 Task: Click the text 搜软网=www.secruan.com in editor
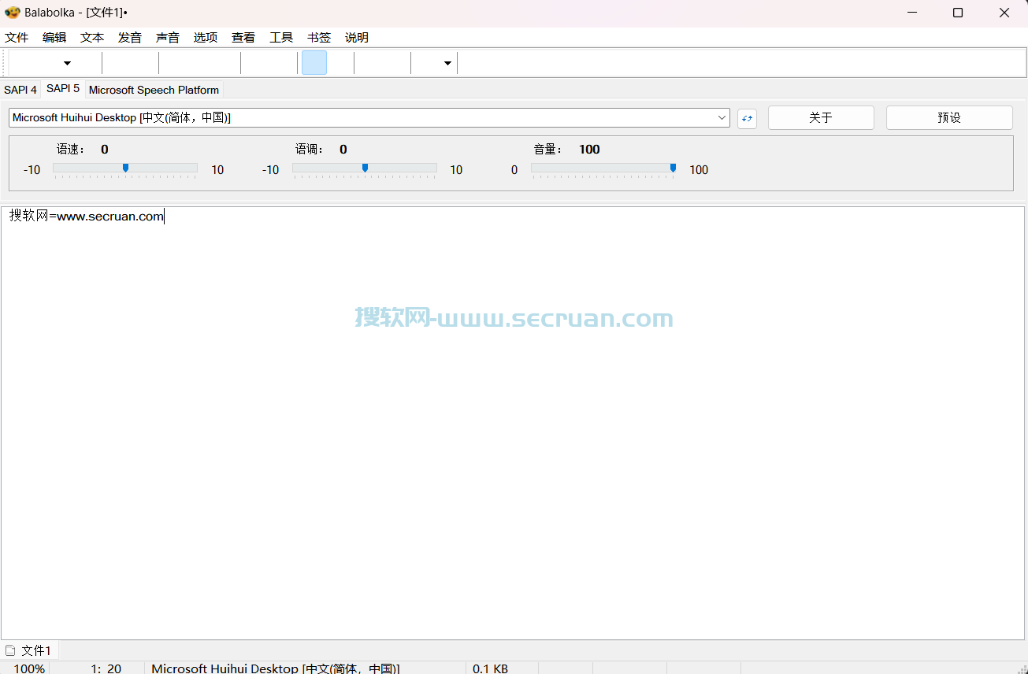tap(87, 217)
